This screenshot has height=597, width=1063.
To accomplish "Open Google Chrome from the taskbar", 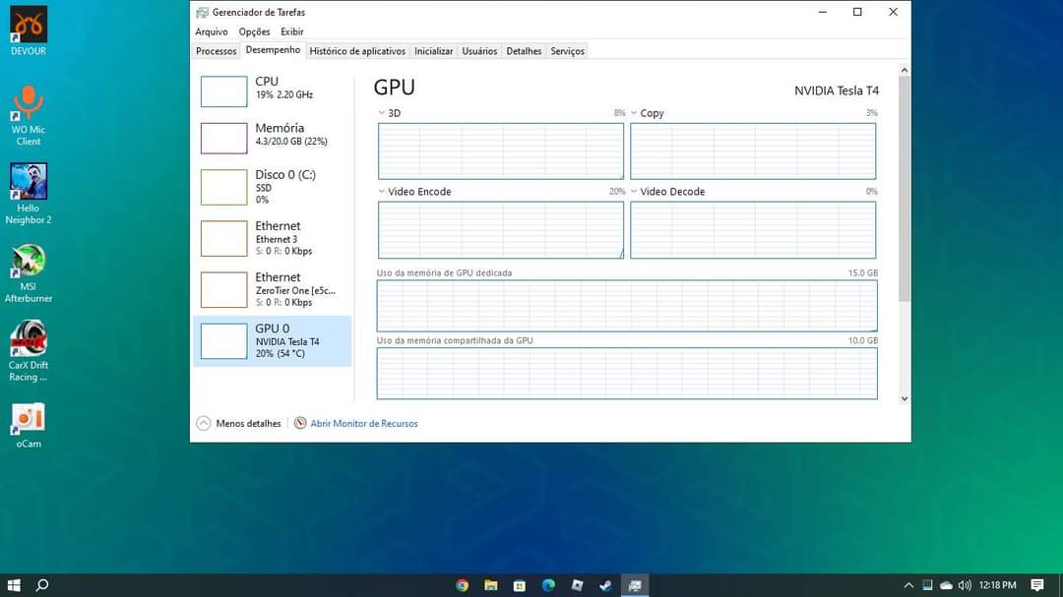I will 462,585.
